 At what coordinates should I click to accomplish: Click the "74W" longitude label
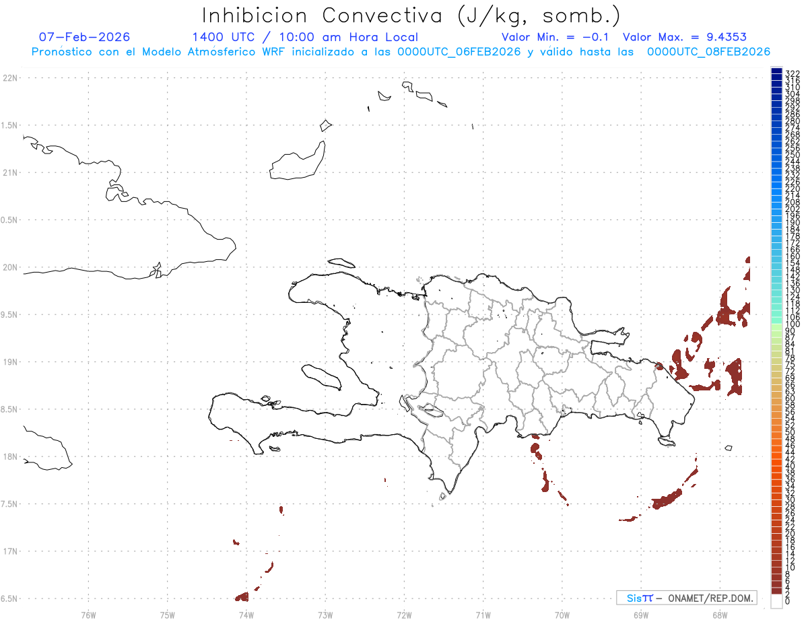246,615
